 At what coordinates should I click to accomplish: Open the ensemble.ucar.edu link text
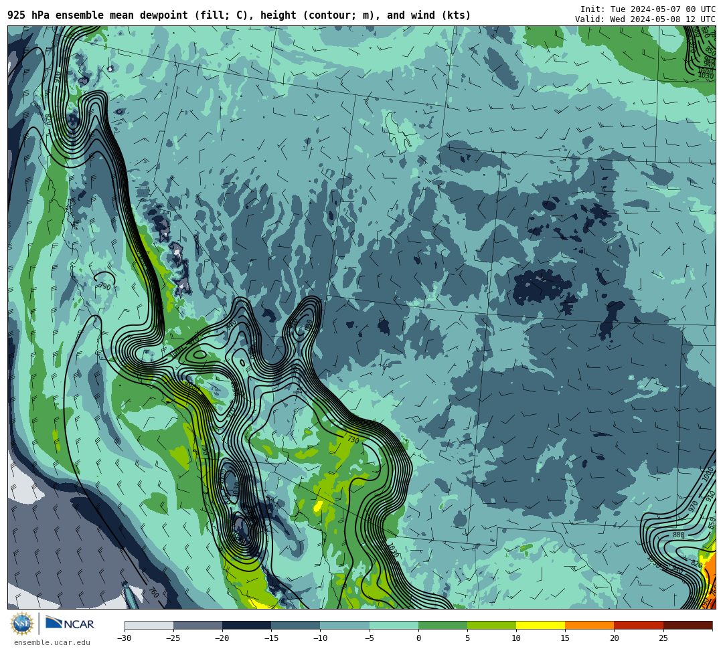(52, 642)
